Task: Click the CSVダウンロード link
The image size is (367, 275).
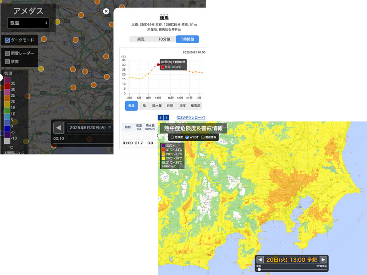Action: point(190,118)
